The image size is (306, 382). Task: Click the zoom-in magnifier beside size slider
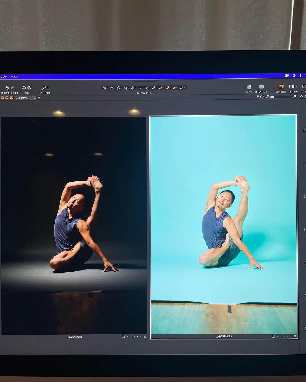pyautogui.click(x=295, y=96)
